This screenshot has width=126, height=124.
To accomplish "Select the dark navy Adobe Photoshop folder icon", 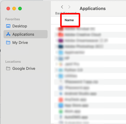I will coord(61,47).
